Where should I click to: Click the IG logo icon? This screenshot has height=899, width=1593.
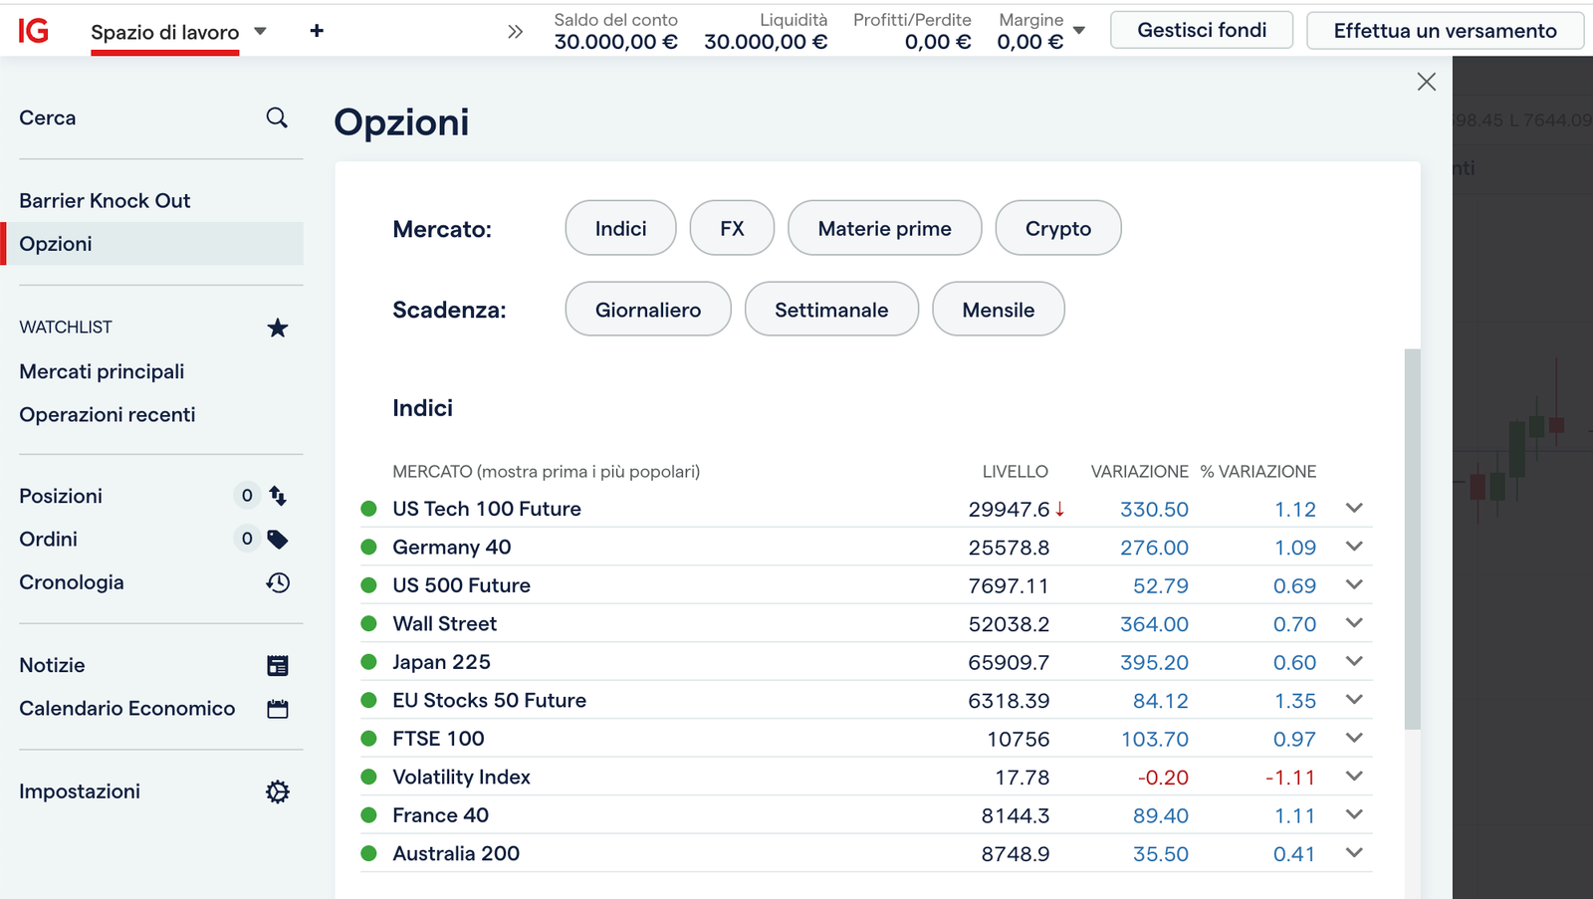pyautogui.click(x=33, y=31)
